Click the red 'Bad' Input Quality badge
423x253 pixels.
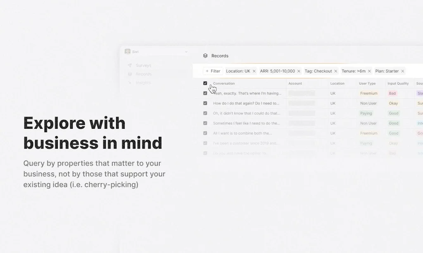(x=392, y=93)
